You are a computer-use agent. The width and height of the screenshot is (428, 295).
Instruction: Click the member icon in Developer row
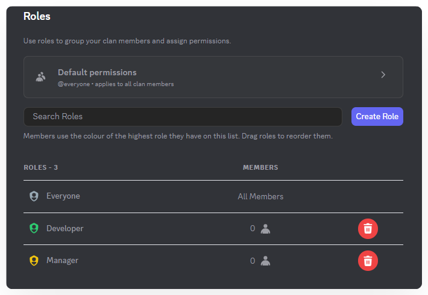tap(265, 229)
